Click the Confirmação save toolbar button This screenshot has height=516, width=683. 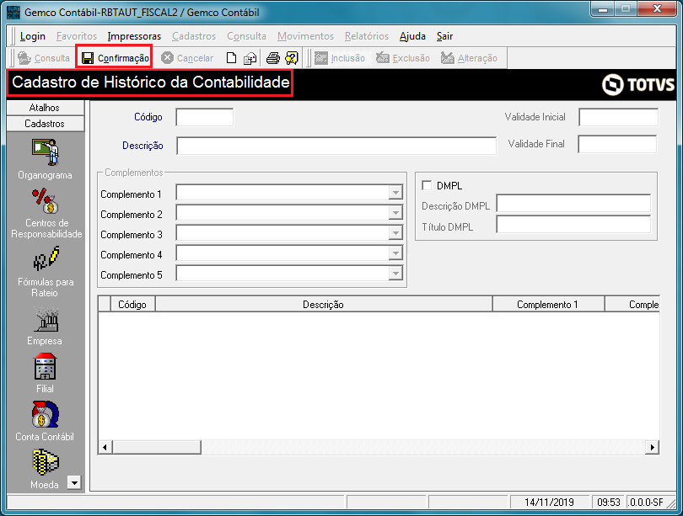tap(114, 58)
